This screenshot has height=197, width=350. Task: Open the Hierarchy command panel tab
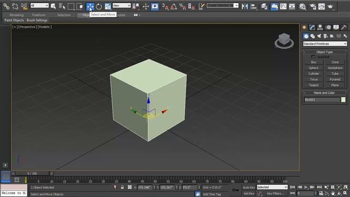(320, 27)
